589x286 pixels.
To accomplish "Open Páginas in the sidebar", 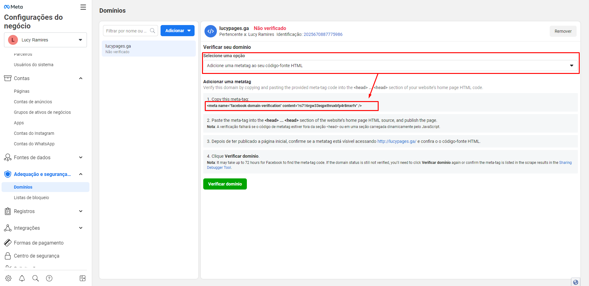I will (x=22, y=91).
